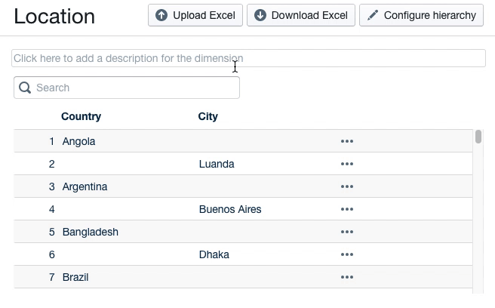
Task: Open the three-dot menu for Argentina
Action: coord(347,186)
